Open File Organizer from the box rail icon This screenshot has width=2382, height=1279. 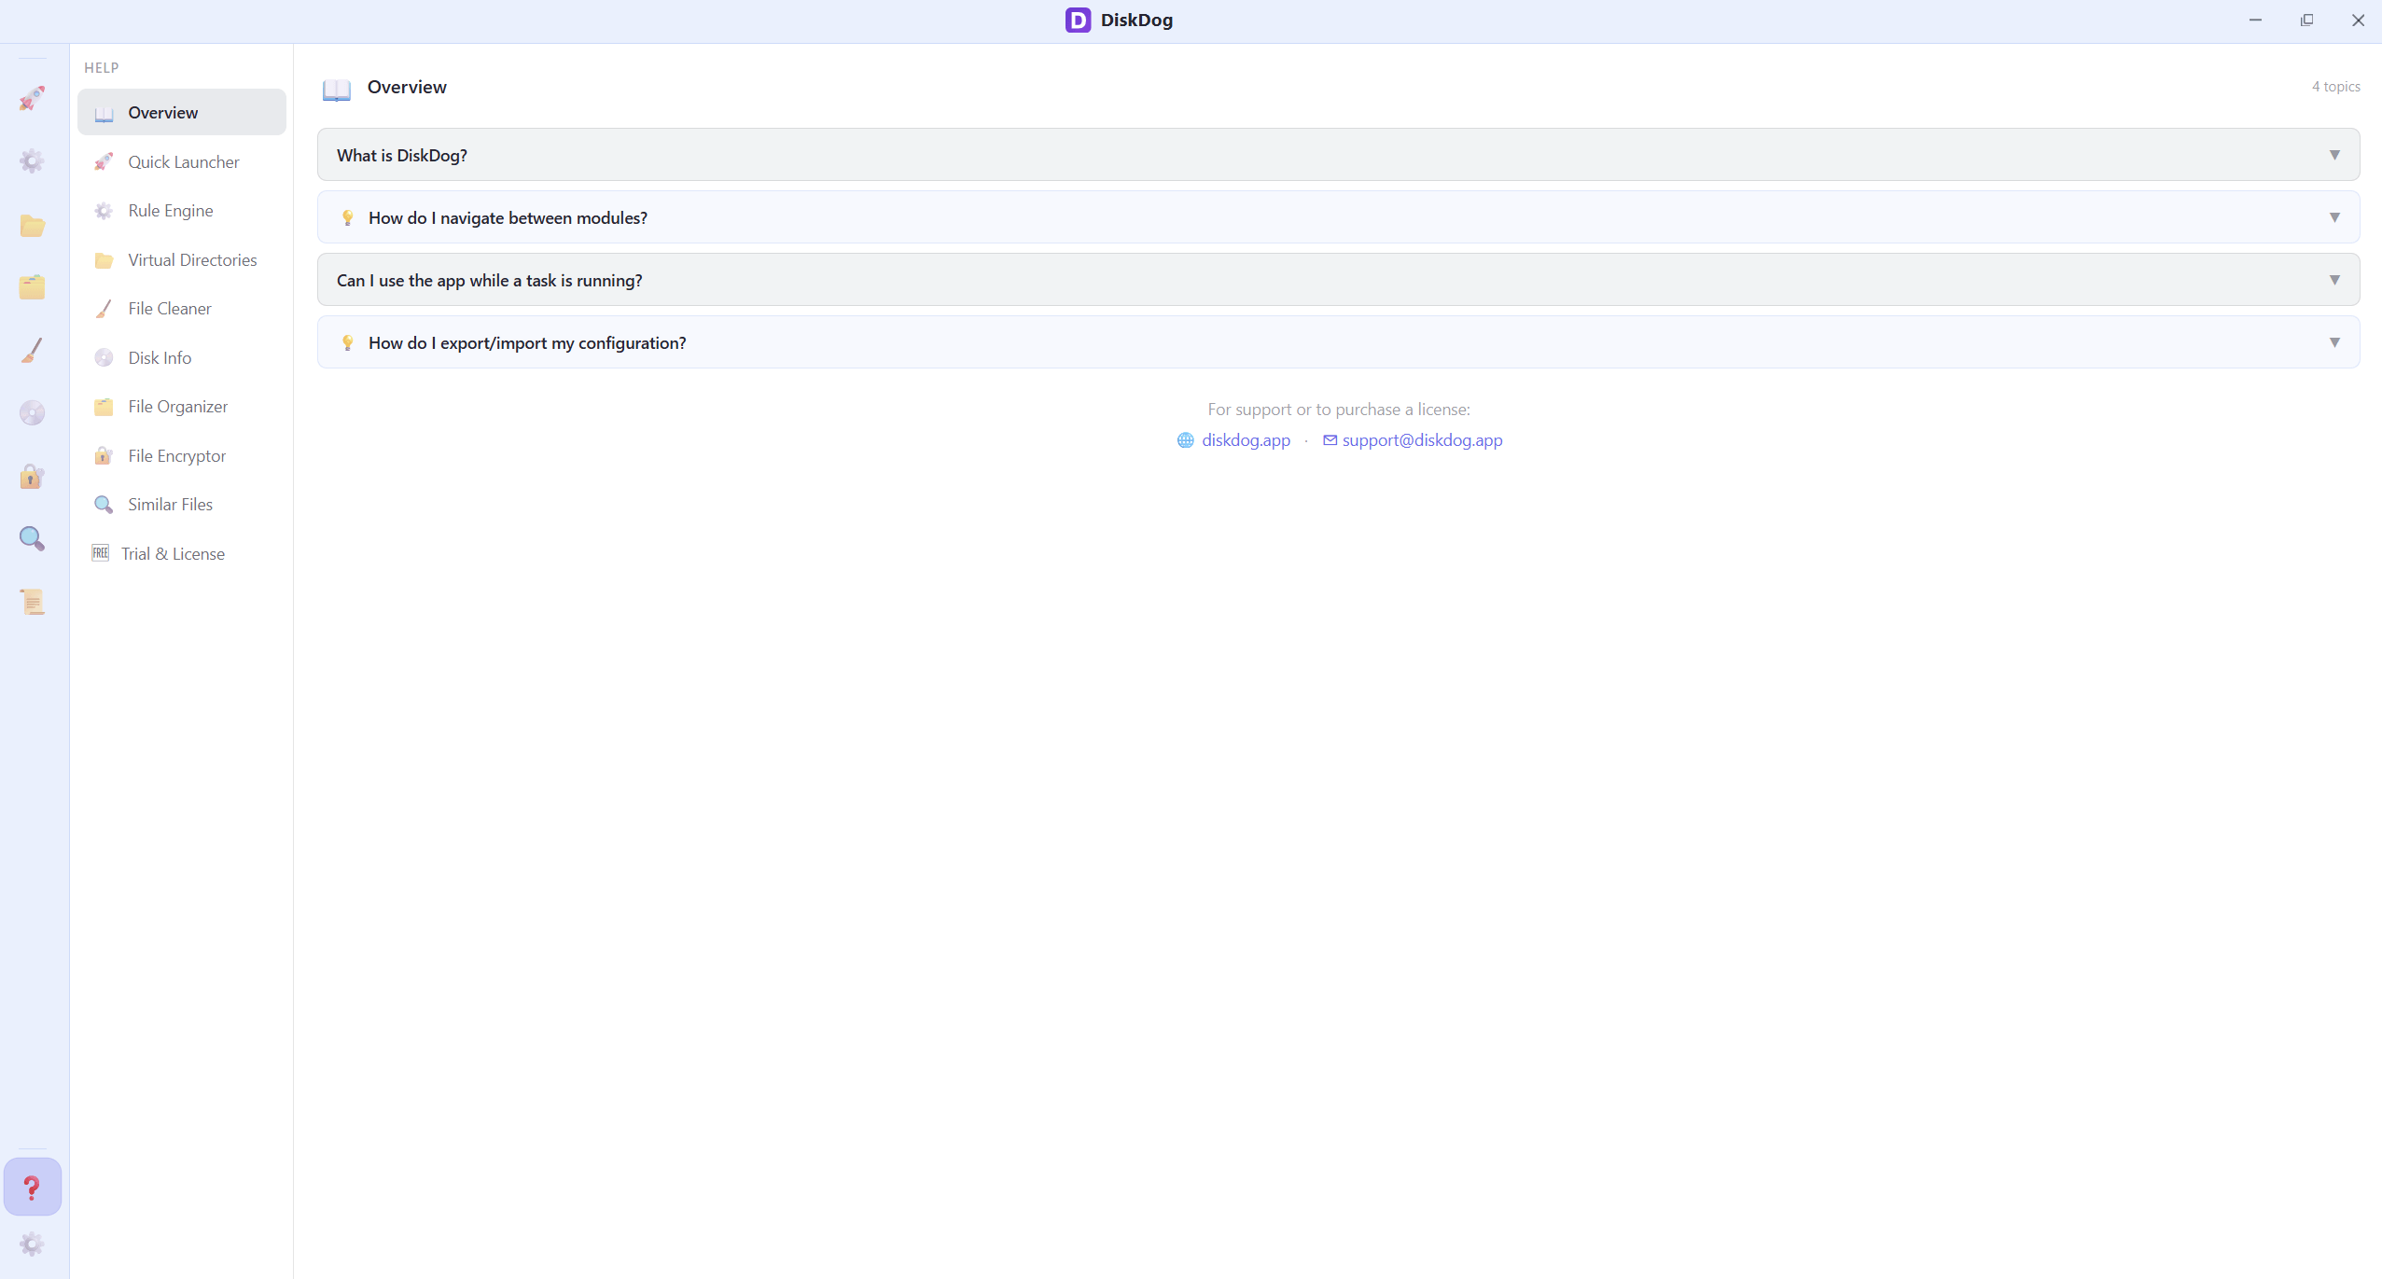tap(33, 287)
